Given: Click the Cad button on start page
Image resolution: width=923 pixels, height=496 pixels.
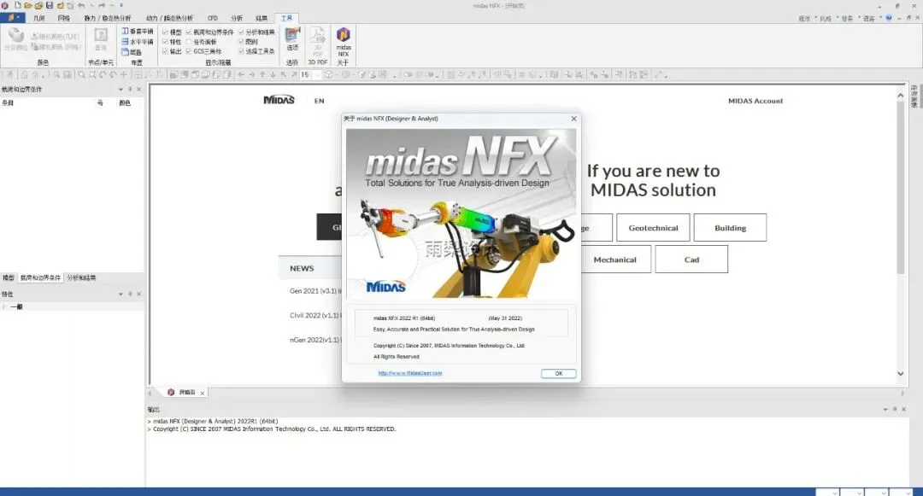Looking at the screenshot, I should coord(691,260).
